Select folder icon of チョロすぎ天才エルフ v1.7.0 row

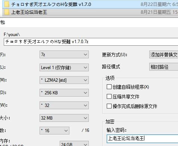(x=7, y=4)
